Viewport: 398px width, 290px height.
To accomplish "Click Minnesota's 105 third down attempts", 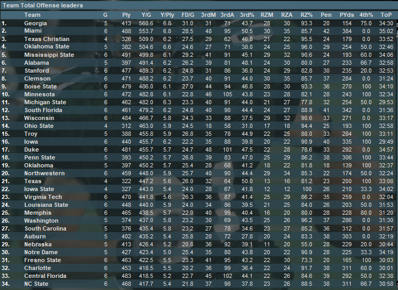I will (227, 94).
